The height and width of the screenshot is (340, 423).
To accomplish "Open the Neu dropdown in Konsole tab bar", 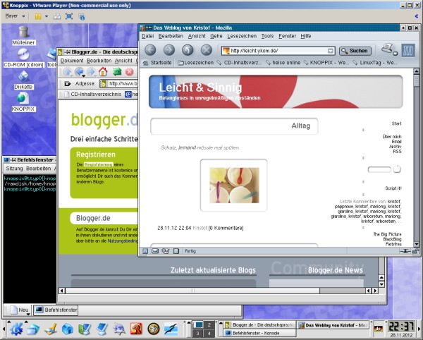I will [20, 310].
